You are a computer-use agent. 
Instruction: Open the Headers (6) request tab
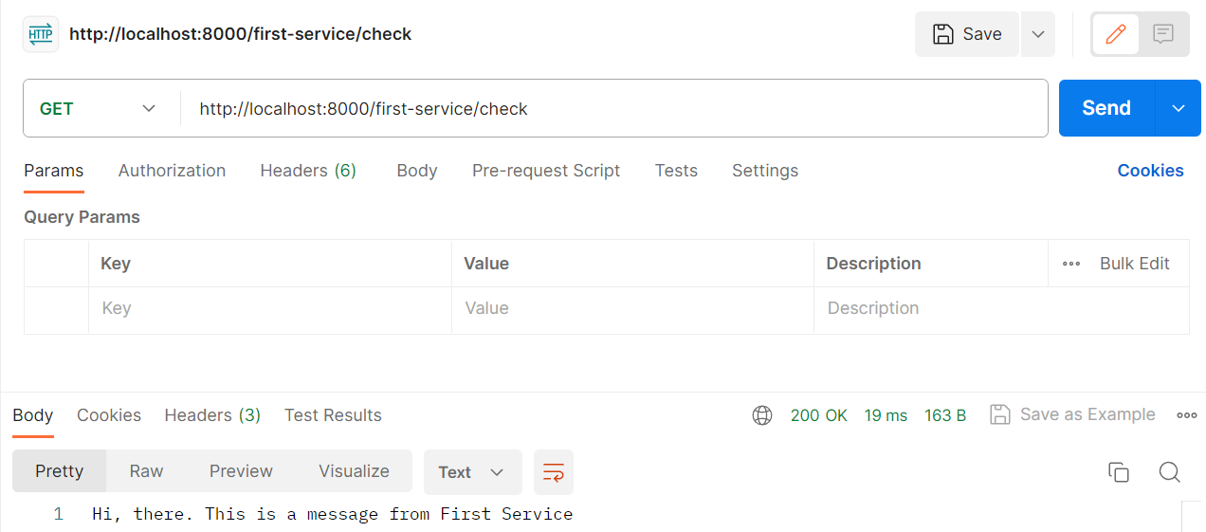coord(308,171)
